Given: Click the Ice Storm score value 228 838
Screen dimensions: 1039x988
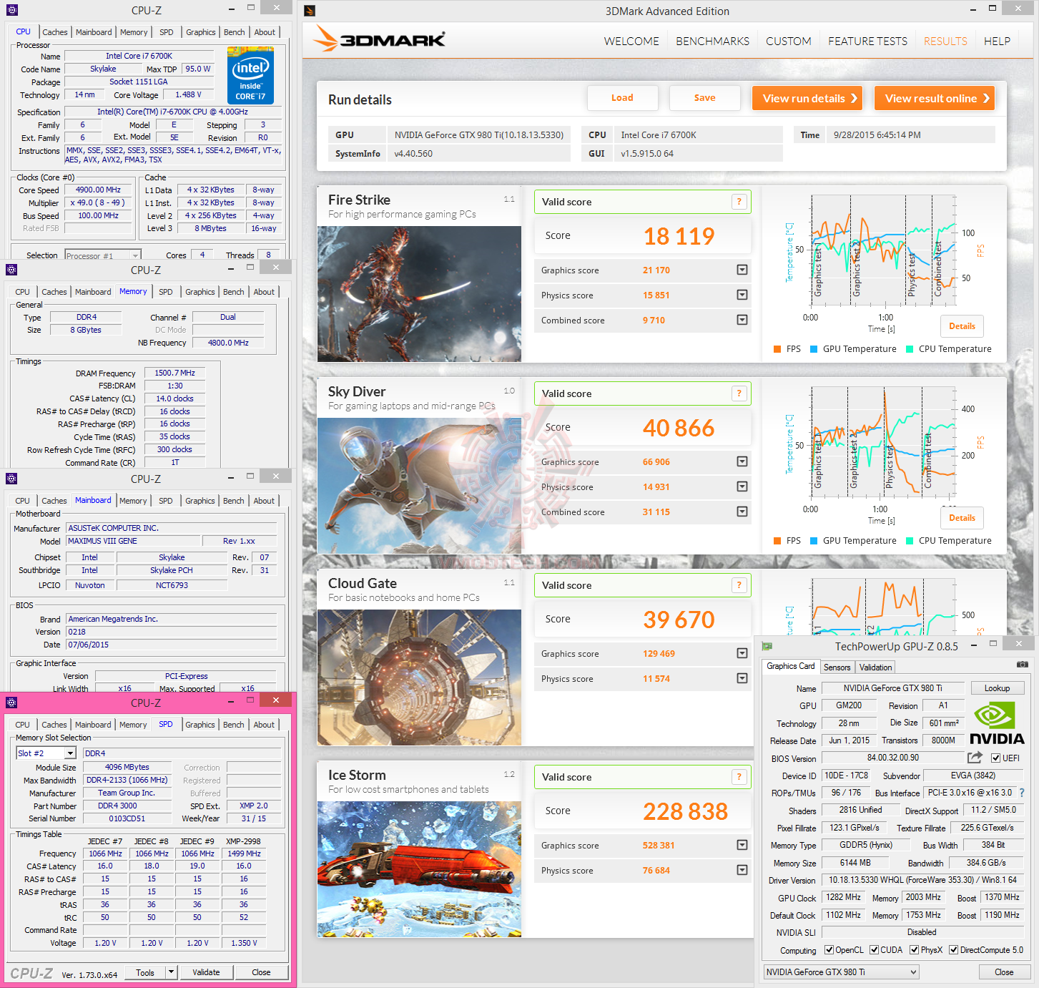Looking at the screenshot, I should [685, 811].
